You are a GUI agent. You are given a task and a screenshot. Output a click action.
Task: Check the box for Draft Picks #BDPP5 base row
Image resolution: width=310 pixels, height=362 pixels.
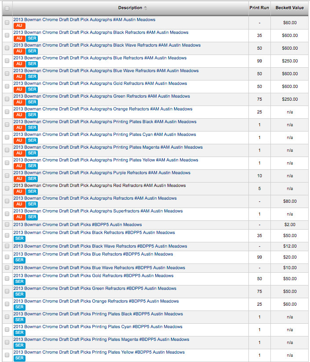pyautogui.click(x=7, y=224)
